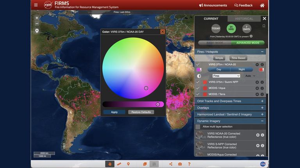Switch to the HISTORICAL tab
This screenshot has width=300, height=168.
pos(244,19)
